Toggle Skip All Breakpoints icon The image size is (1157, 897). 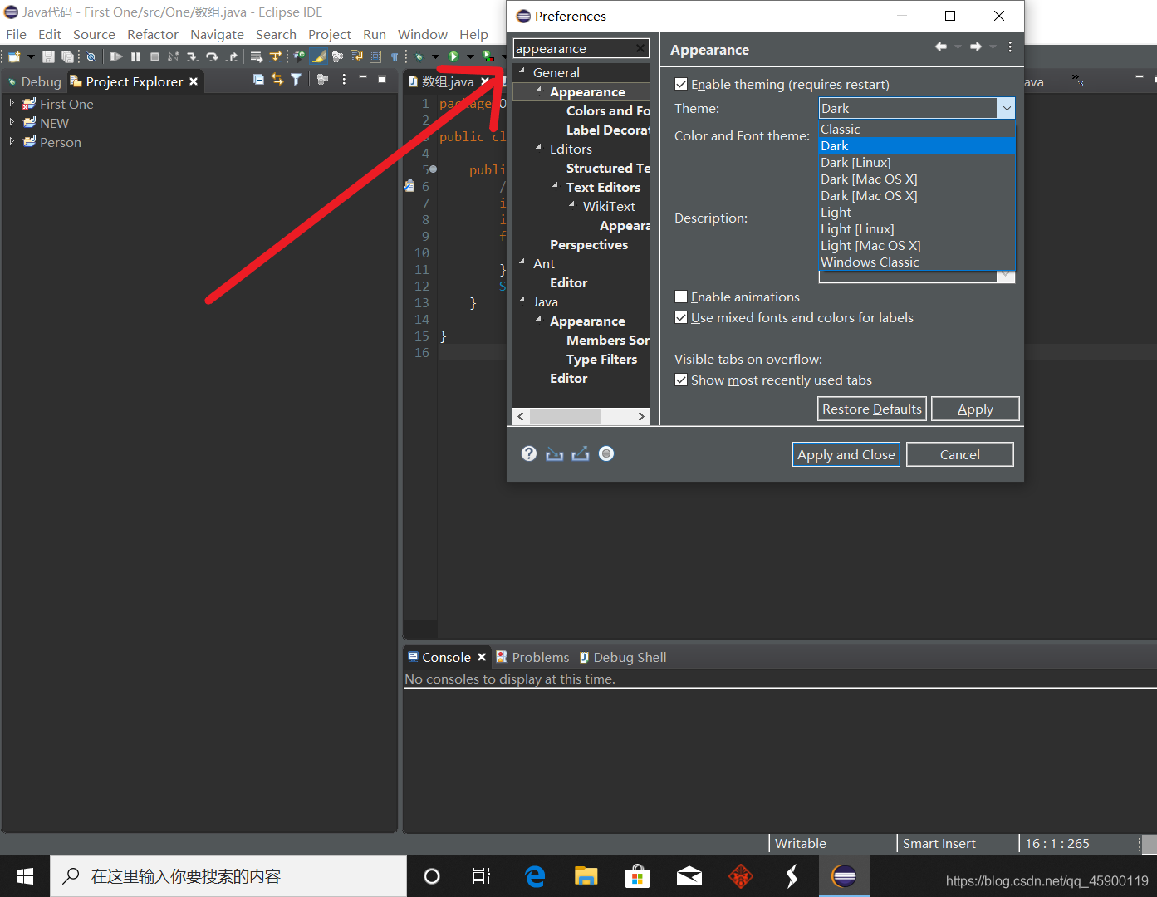tap(91, 56)
